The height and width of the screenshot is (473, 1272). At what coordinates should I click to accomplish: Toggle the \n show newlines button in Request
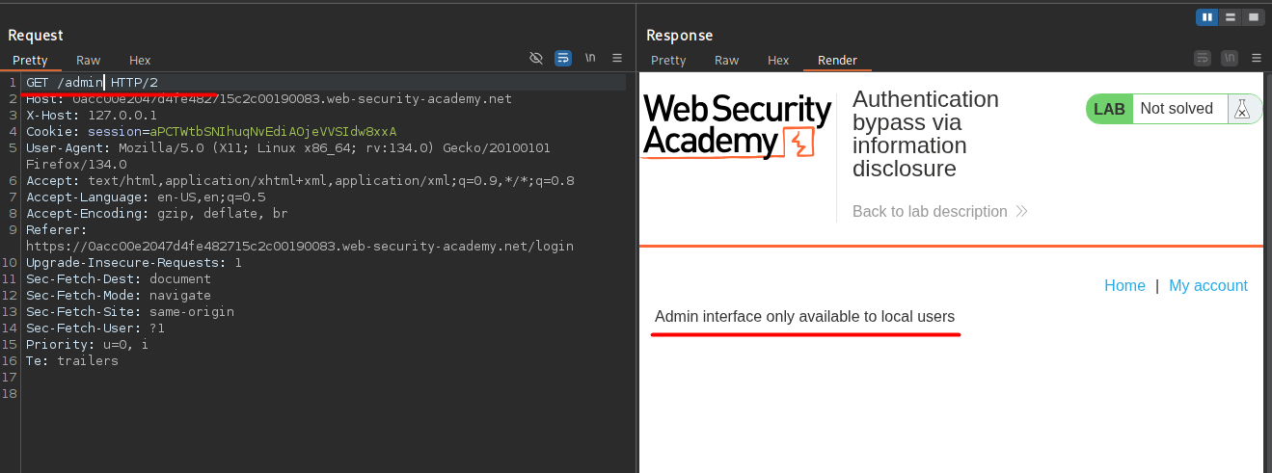(x=590, y=59)
